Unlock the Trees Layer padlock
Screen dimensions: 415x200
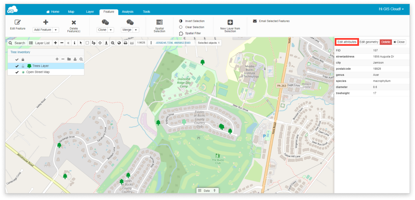click(x=23, y=66)
